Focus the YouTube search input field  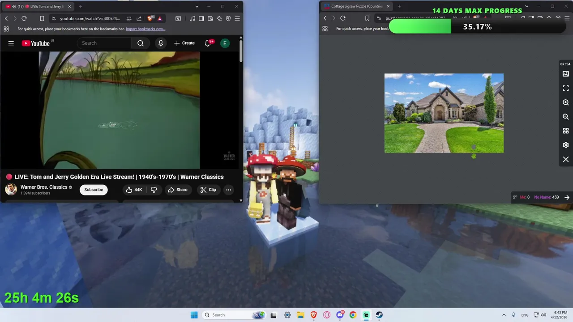click(104, 43)
